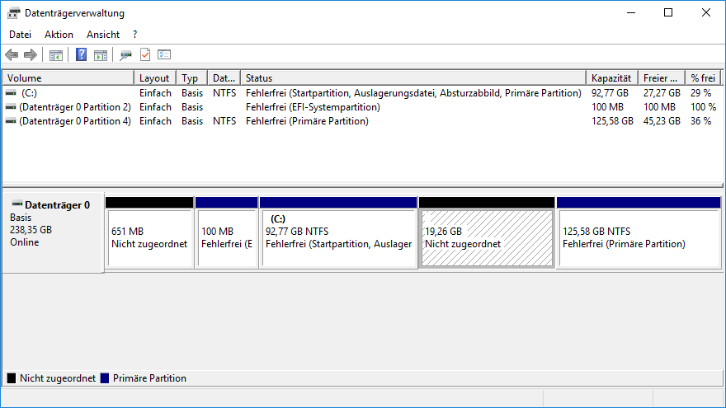The width and height of the screenshot is (726, 408).
Task: Minimize the Datenträgerverwaltung window
Action: pos(630,12)
